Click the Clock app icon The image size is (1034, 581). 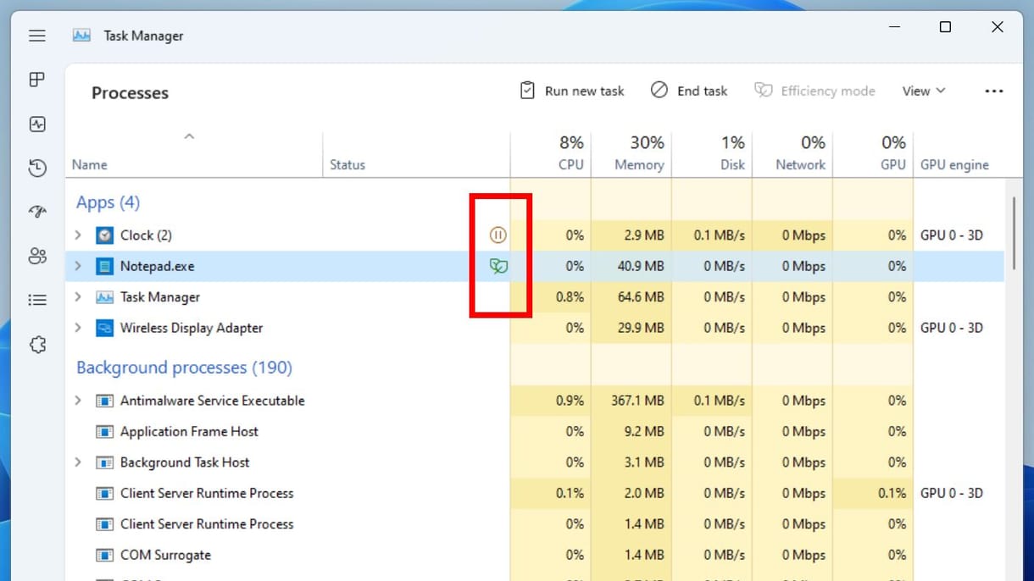pos(104,235)
